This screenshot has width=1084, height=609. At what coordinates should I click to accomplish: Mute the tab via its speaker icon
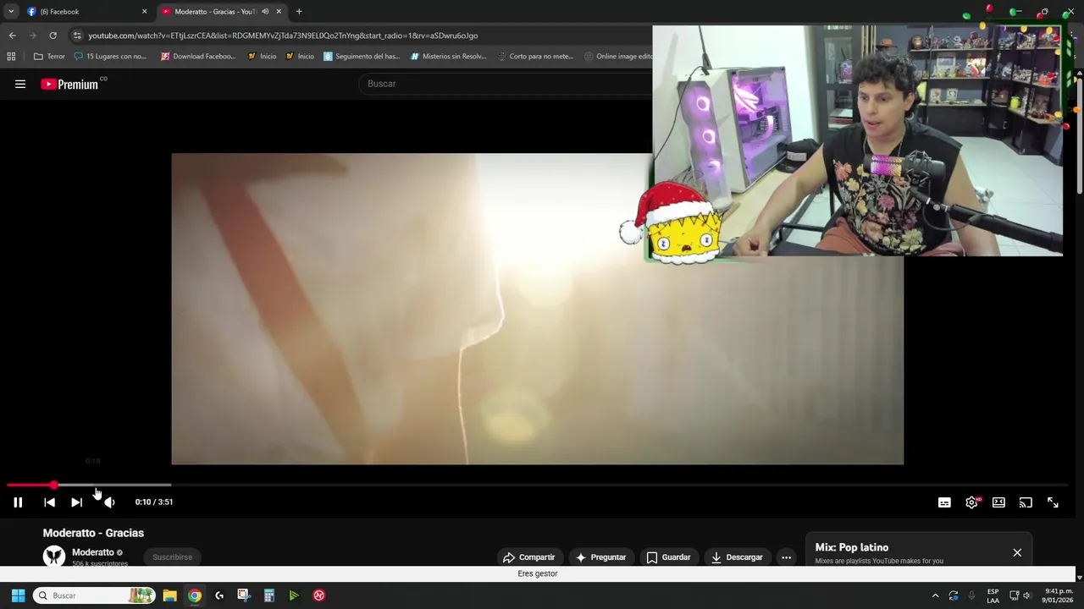265,12
